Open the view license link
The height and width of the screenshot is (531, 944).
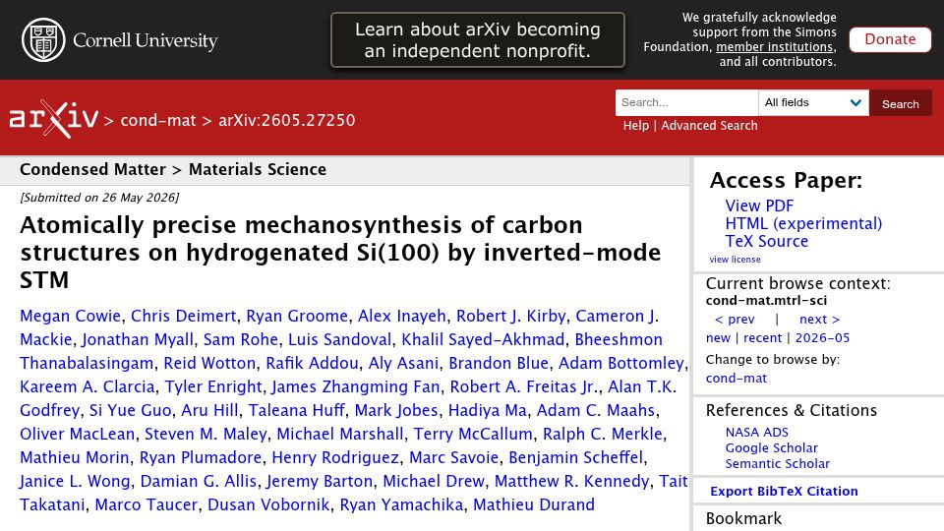click(x=735, y=260)
